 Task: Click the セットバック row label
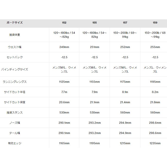(x=15, y=57)
